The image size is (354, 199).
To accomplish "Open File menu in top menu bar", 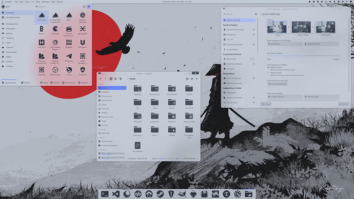I will tap(16, 2).
